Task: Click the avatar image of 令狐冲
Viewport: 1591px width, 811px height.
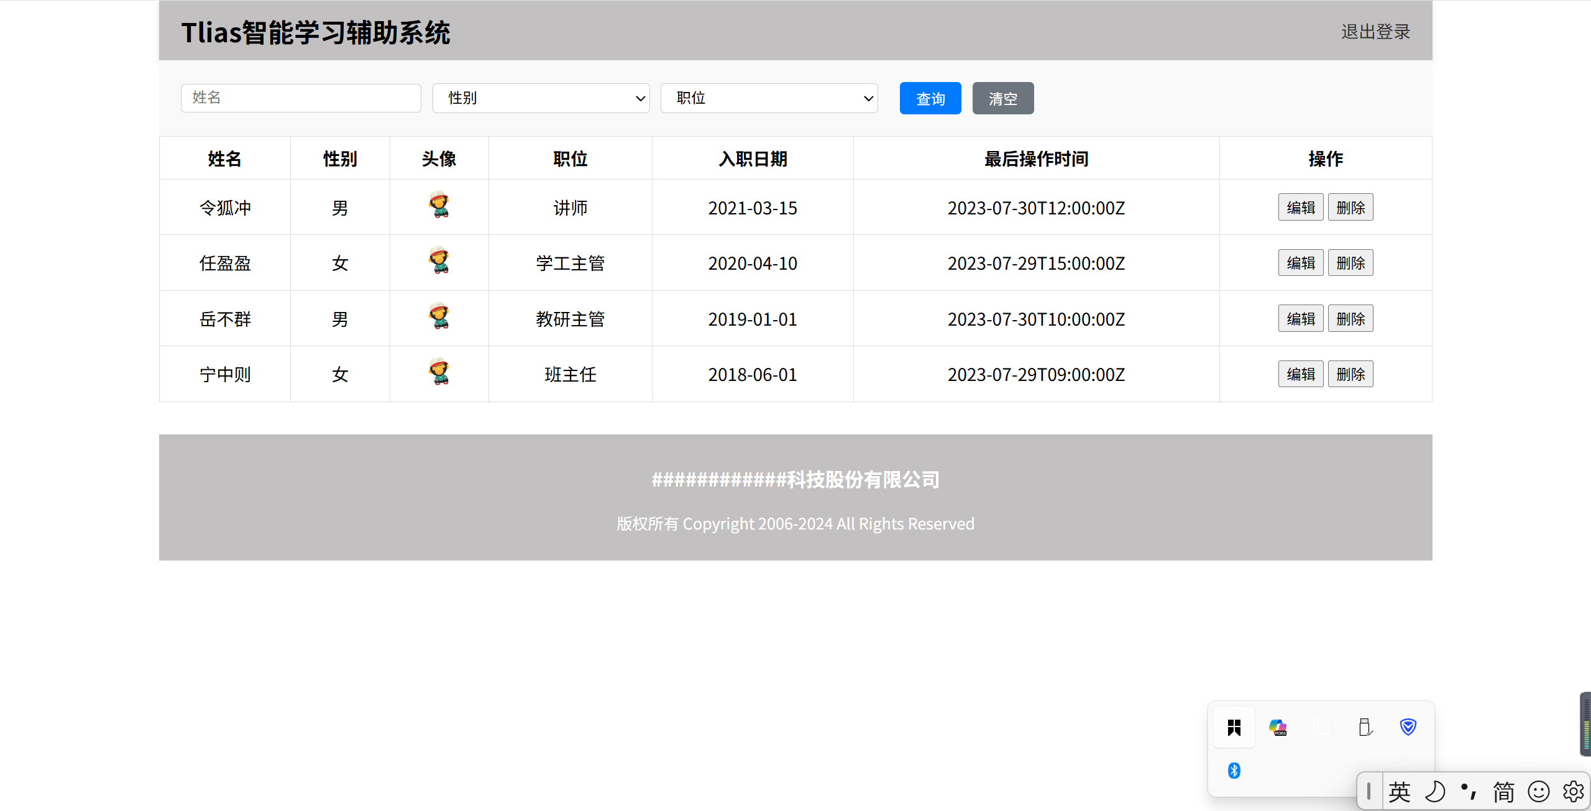Action: tap(439, 205)
